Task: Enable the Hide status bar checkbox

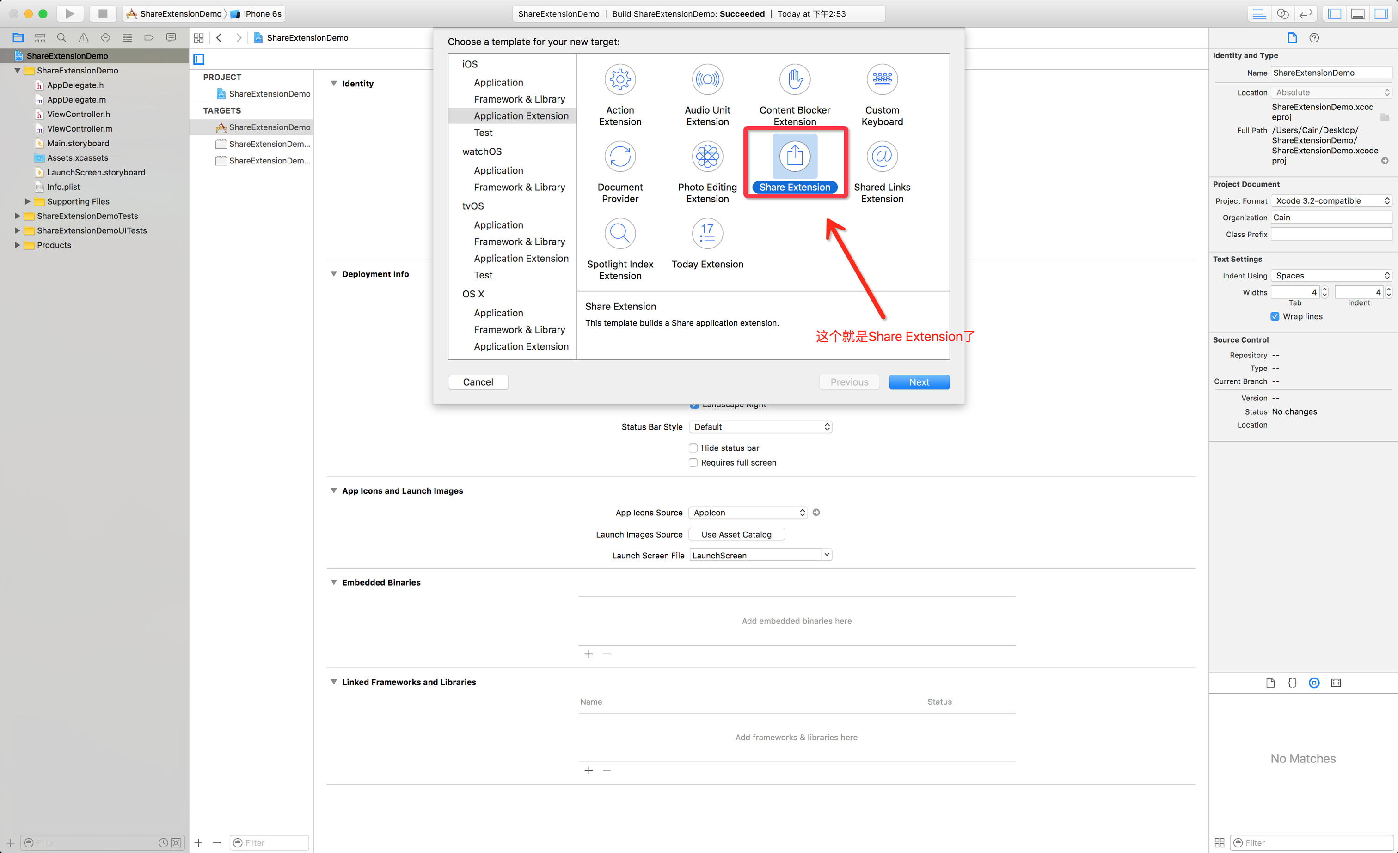Action: (x=693, y=448)
